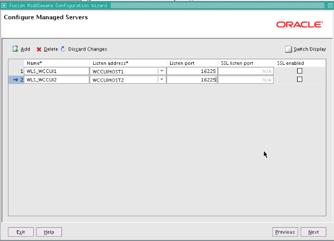The image size is (334, 241).
Task: Edit the WLS_WCCUI1 name field
Action: tap(56, 71)
